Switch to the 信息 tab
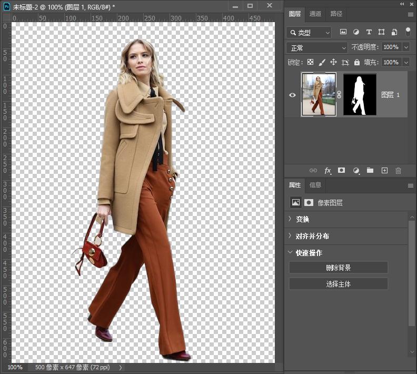 [x=315, y=185]
